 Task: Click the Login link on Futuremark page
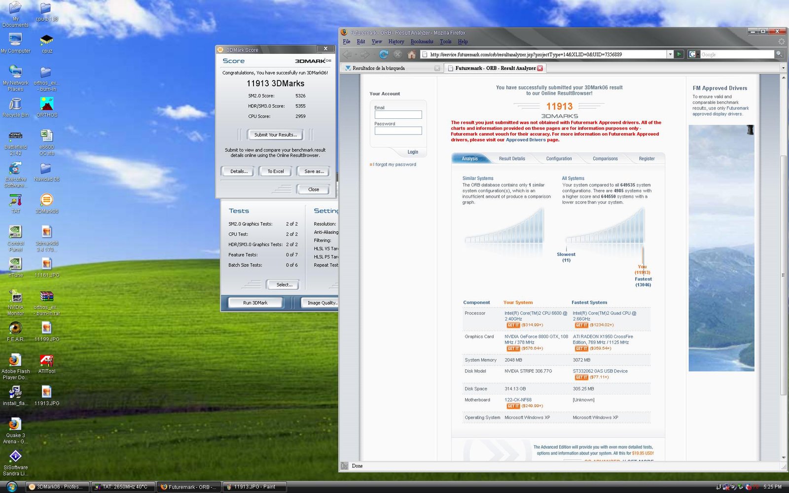(413, 152)
